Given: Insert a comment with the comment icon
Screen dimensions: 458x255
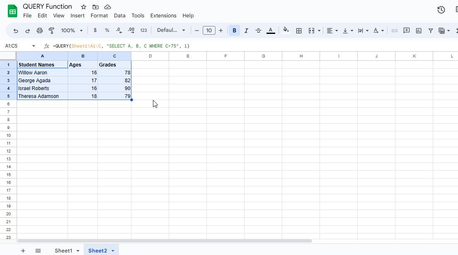Looking at the screenshot, I should coord(406,30).
